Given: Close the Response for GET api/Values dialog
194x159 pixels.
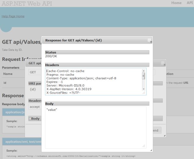Looking at the screenshot, I should pyautogui.click(x=151, y=42).
